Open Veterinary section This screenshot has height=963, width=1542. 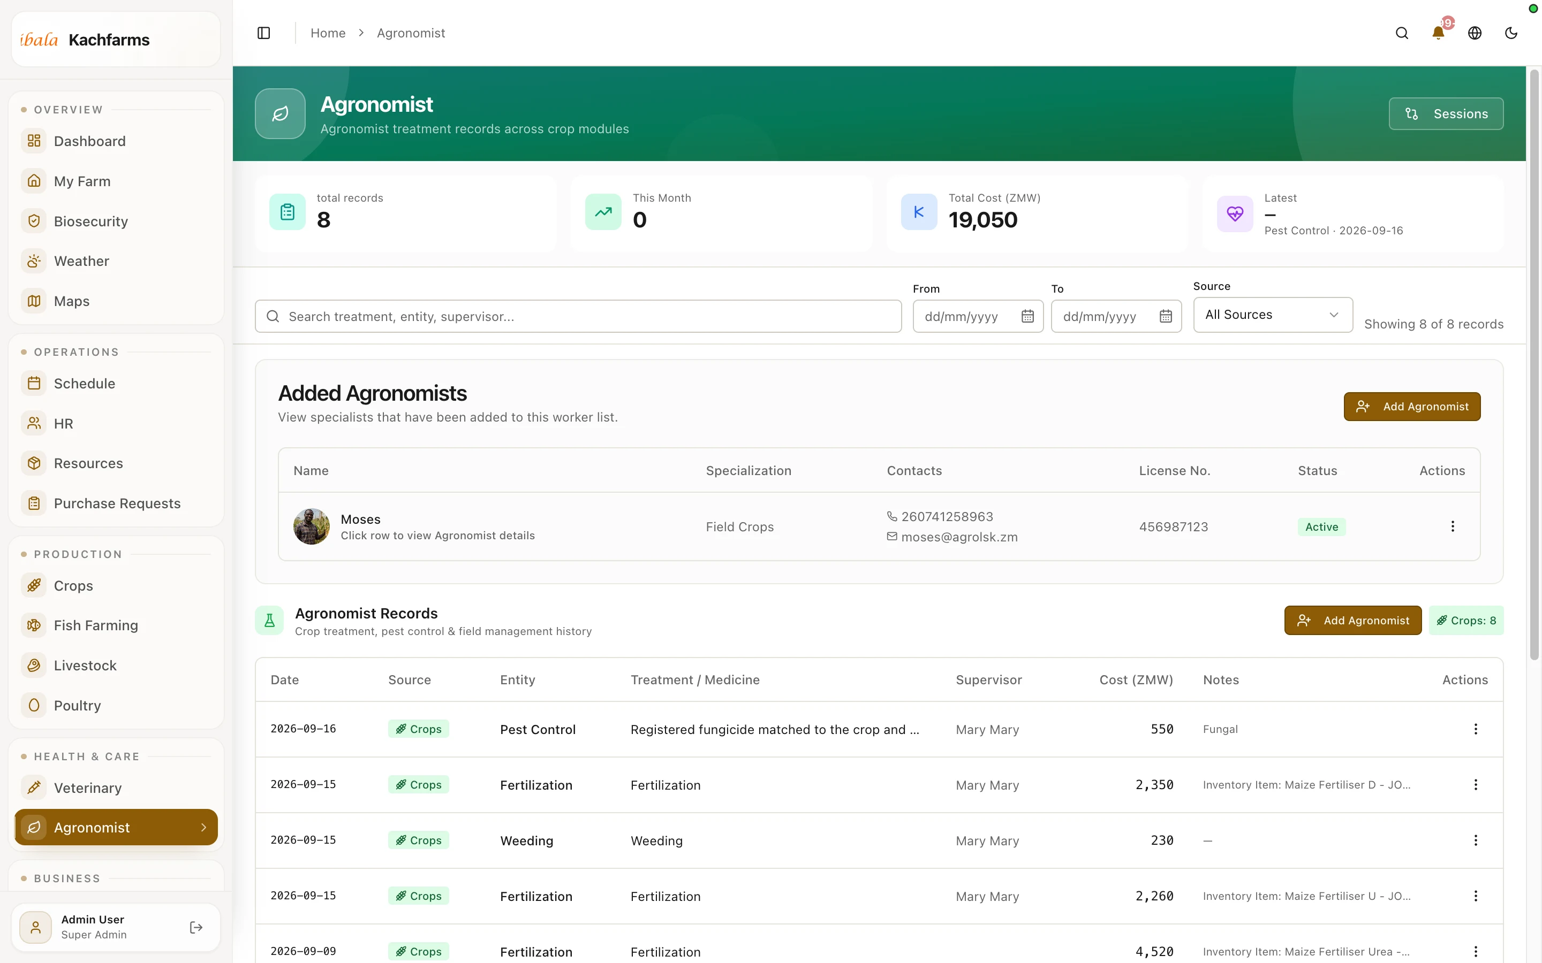point(116,788)
